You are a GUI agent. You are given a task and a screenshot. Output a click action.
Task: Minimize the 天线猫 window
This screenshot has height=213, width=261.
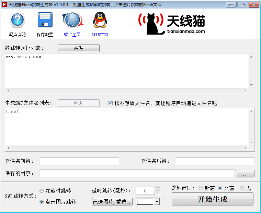(231, 5)
